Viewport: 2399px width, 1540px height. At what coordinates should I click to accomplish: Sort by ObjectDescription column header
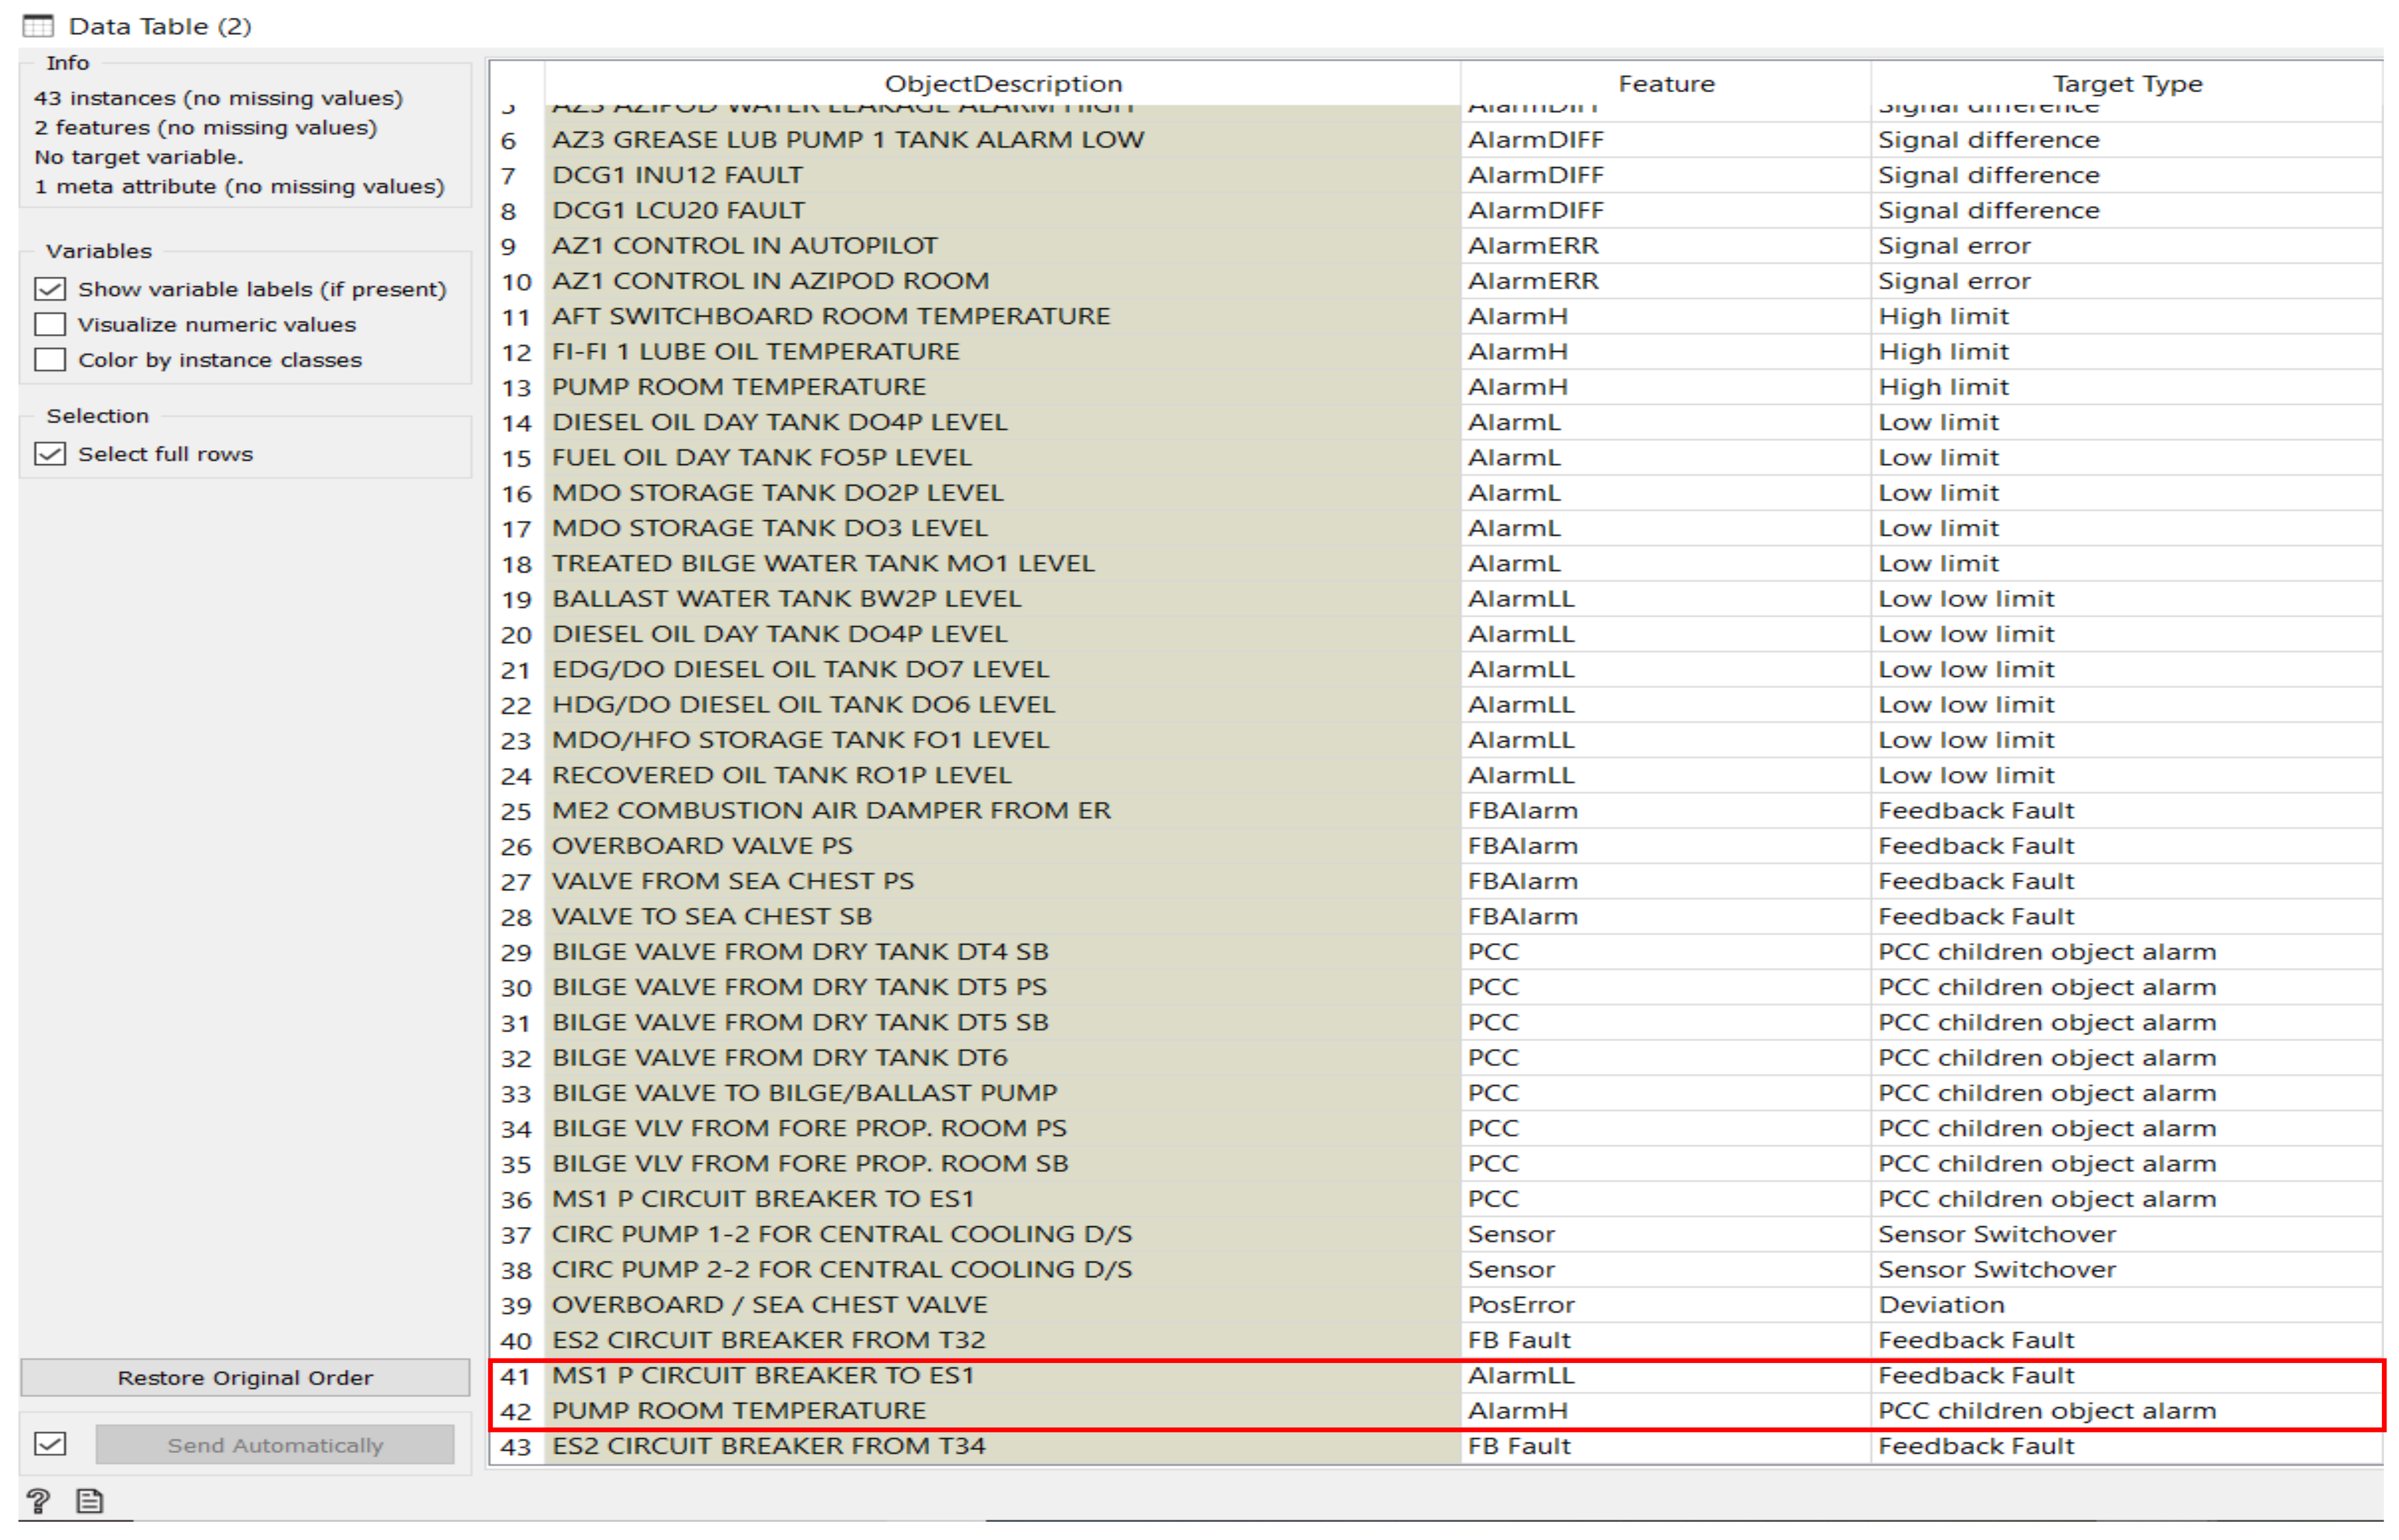[x=1003, y=83]
